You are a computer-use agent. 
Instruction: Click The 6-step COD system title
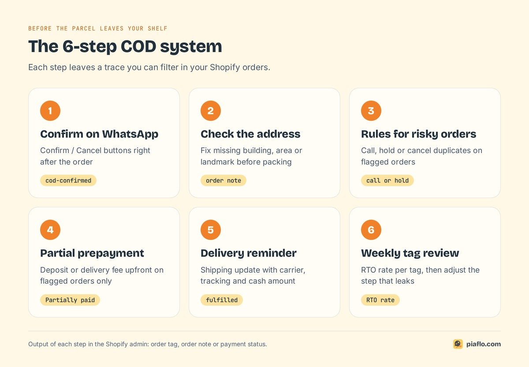pyautogui.click(x=125, y=46)
